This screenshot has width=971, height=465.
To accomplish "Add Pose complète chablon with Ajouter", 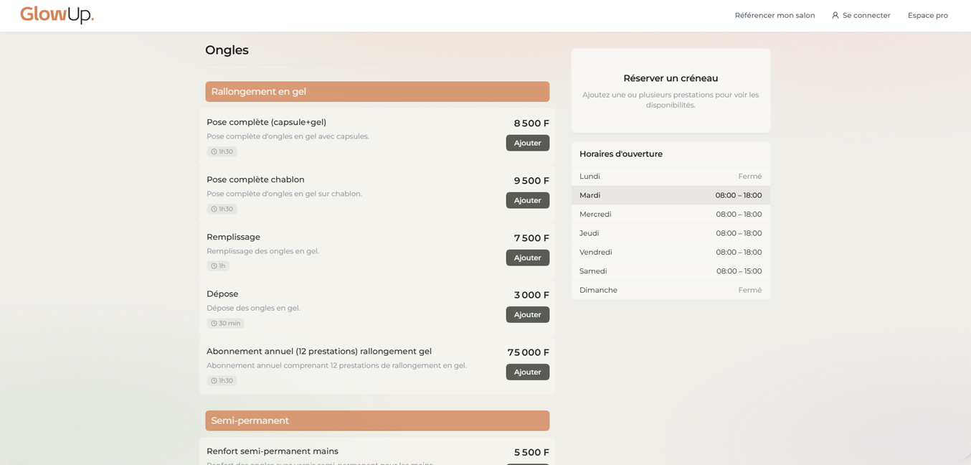I will (x=528, y=200).
